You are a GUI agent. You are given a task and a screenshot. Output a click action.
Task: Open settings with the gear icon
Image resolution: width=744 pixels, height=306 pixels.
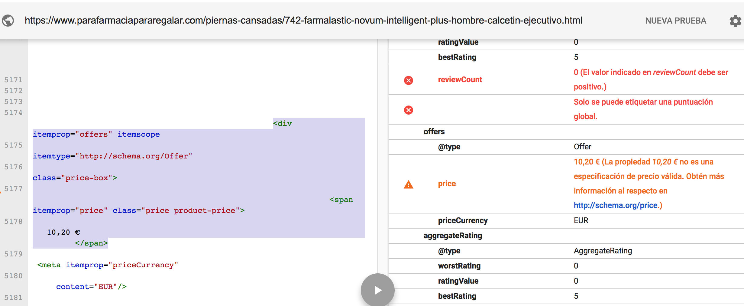click(x=735, y=21)
